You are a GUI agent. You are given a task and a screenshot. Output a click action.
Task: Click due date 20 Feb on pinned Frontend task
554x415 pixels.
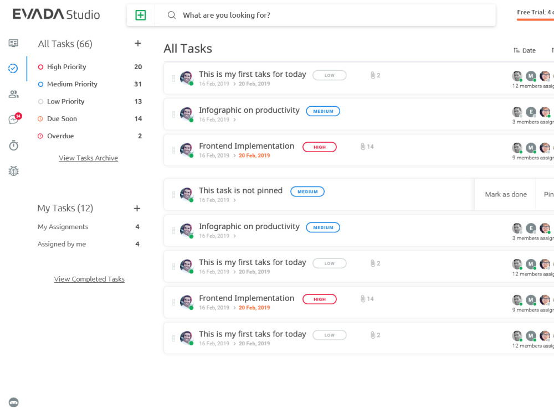pyautogui.click(x=254, y=155)
